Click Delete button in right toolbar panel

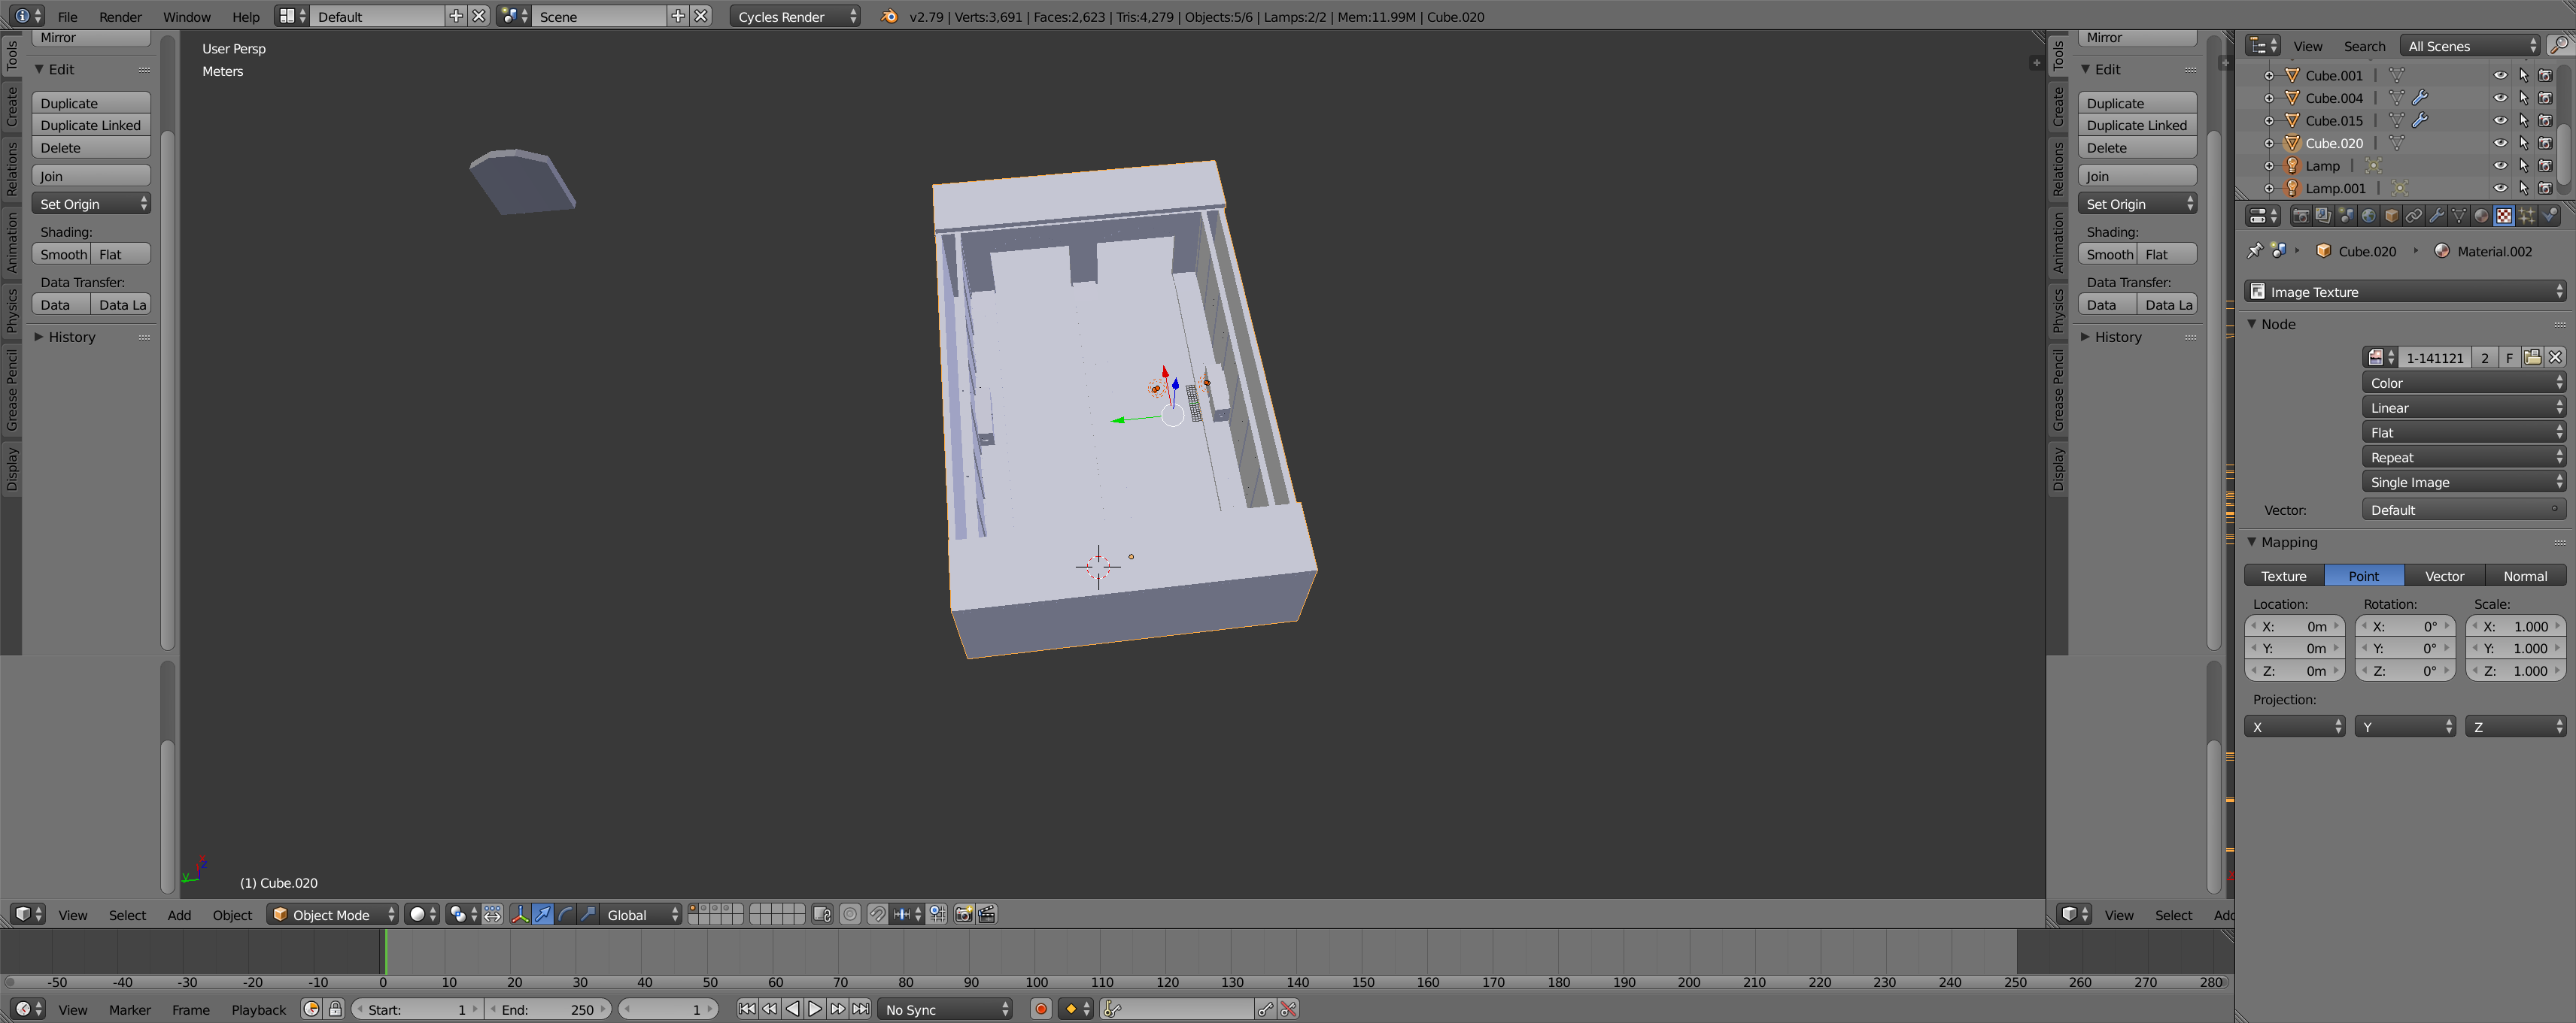[x=2137, y=148]
